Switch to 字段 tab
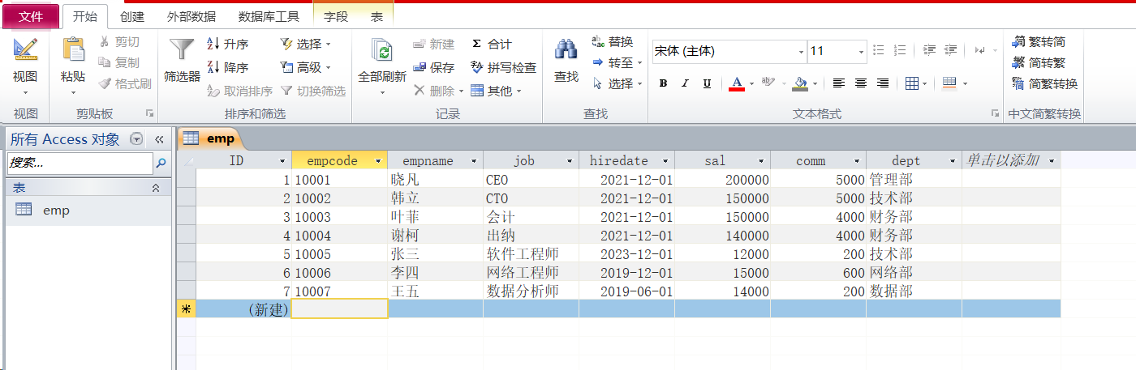1136x370 pixels. (336, 16)
